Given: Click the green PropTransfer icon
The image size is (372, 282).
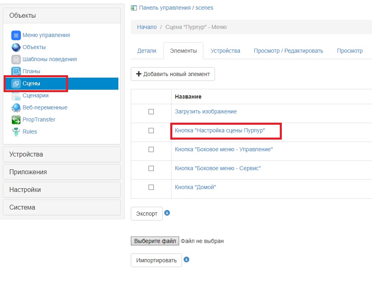Looking at the screenshot, I should [x=16, y=119].
